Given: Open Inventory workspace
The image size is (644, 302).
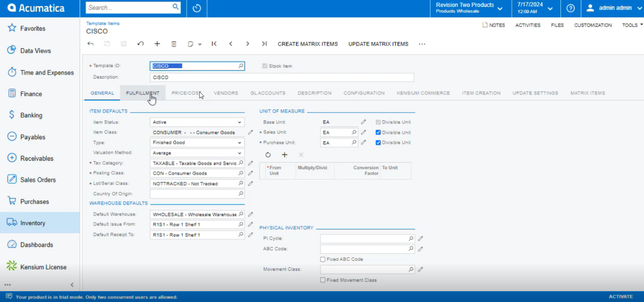Looking at the screenshot, I should tap(39, 223).
